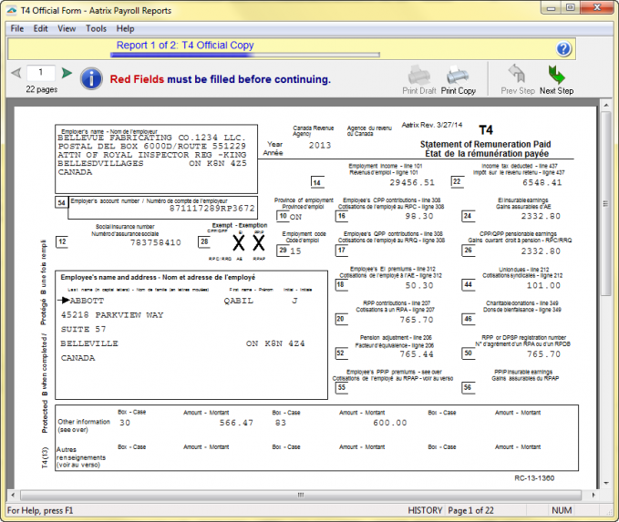Click the Print Draft printer icon
Viewport: 619px width, 522px height.
pos(418,75)
